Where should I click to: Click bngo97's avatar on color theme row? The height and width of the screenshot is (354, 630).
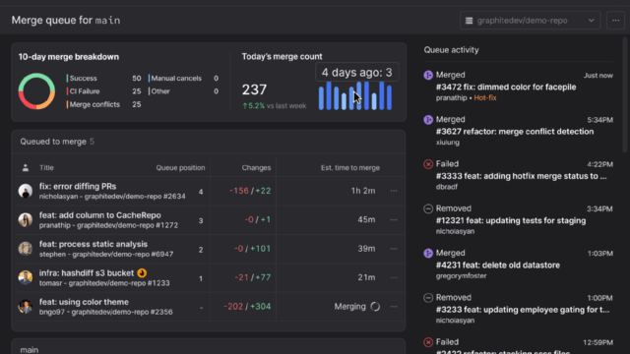pos(26,307)
